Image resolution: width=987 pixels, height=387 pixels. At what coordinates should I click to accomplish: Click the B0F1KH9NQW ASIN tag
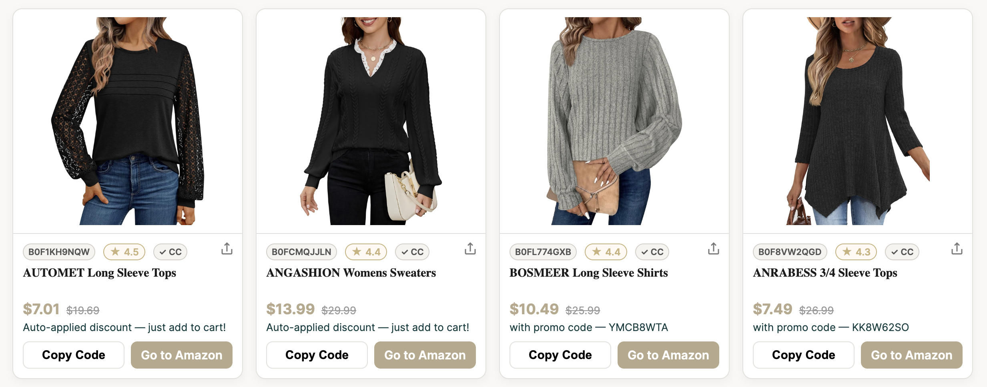pyautogui.click(x=59, y=252)
